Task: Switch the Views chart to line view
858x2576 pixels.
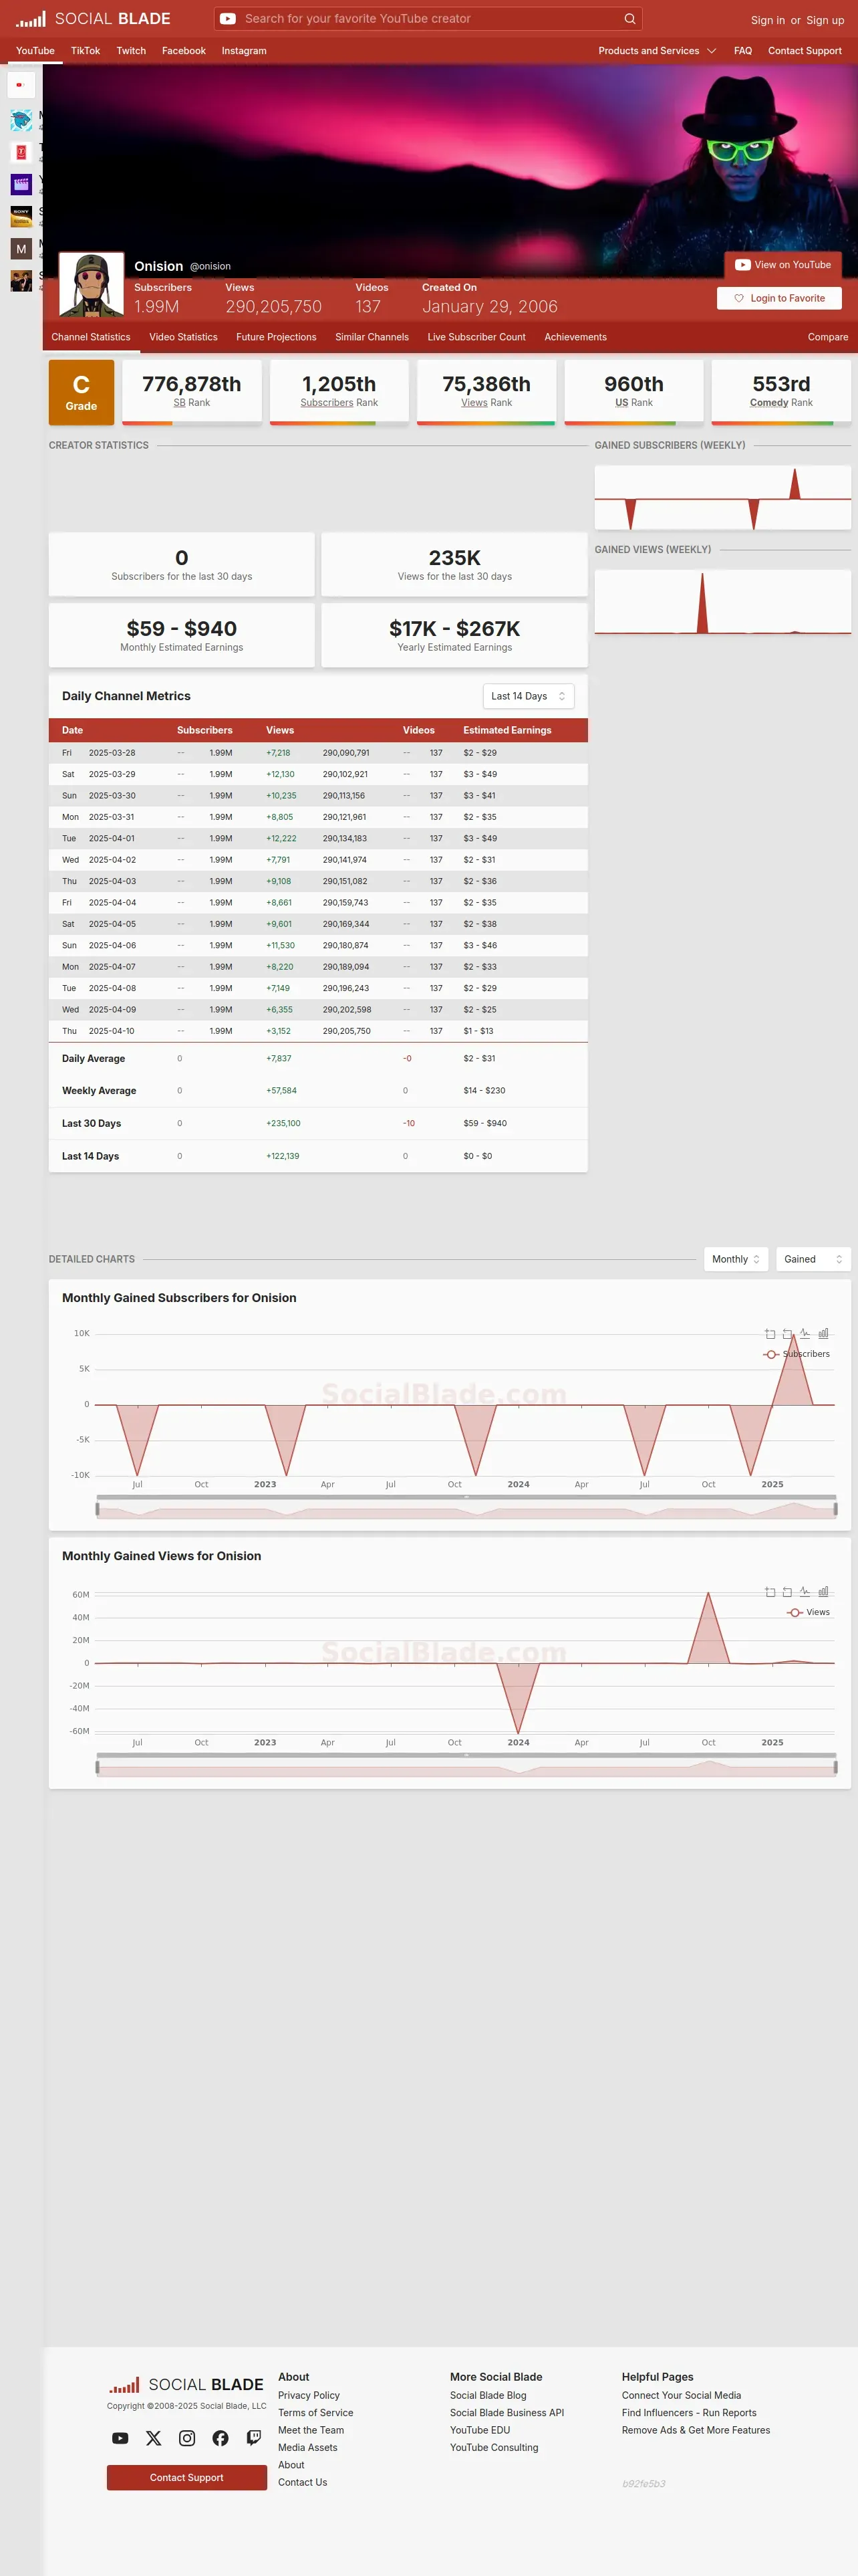Action: pos(805,1592)
